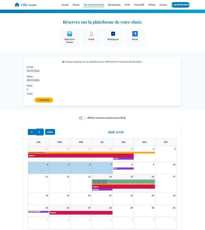Open the Contact page link
205x230 pixels.
[163, 5]
